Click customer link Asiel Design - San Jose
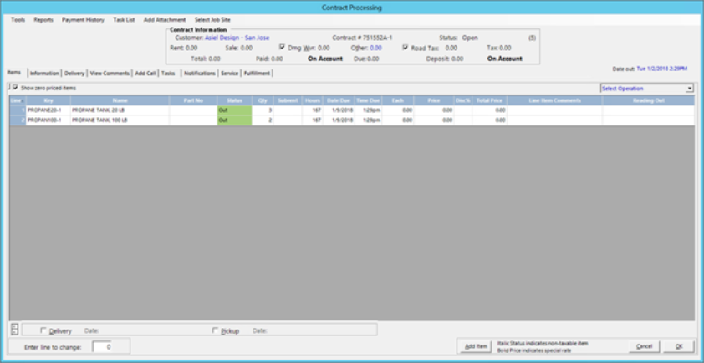 click(237, 38)
